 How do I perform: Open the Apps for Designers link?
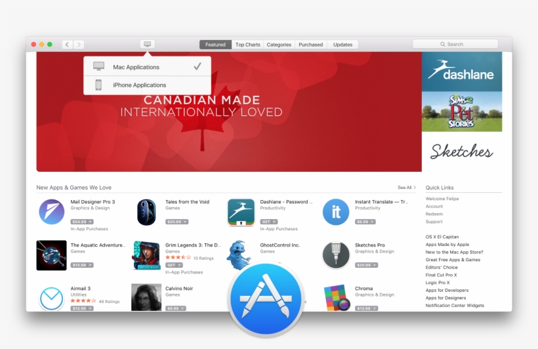(x=445, y=298)
